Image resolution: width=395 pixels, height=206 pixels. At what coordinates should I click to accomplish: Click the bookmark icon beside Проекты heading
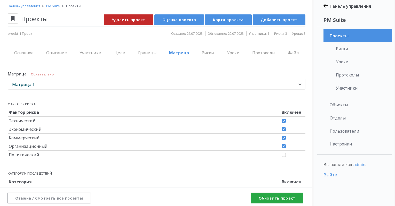click(x=13, y=19)
